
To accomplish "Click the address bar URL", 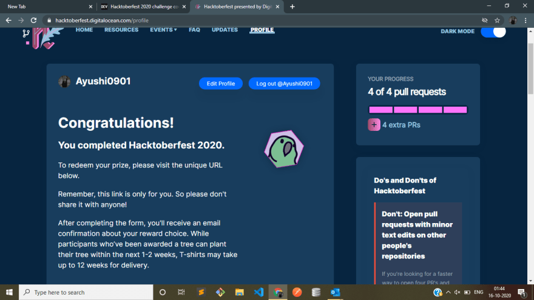I will click(102, 21).
